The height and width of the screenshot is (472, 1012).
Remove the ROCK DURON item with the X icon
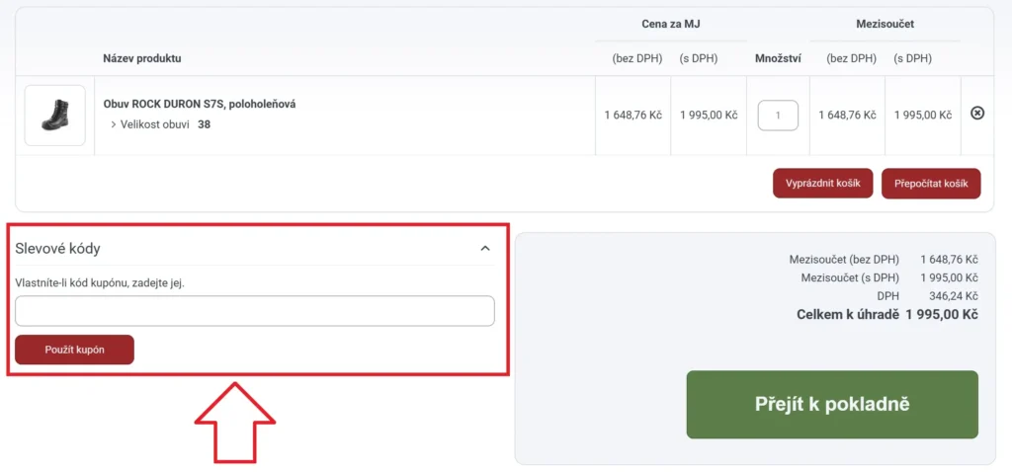click(x=977, y=114)
